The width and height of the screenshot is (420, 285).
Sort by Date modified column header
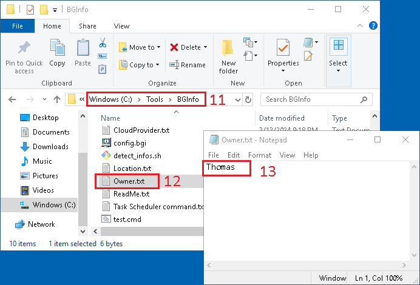pos(282,118)
